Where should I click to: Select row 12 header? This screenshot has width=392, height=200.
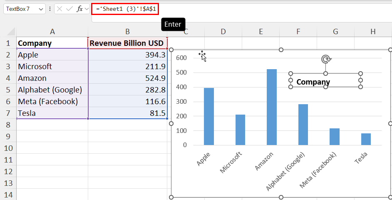click(x=8, y=172)
